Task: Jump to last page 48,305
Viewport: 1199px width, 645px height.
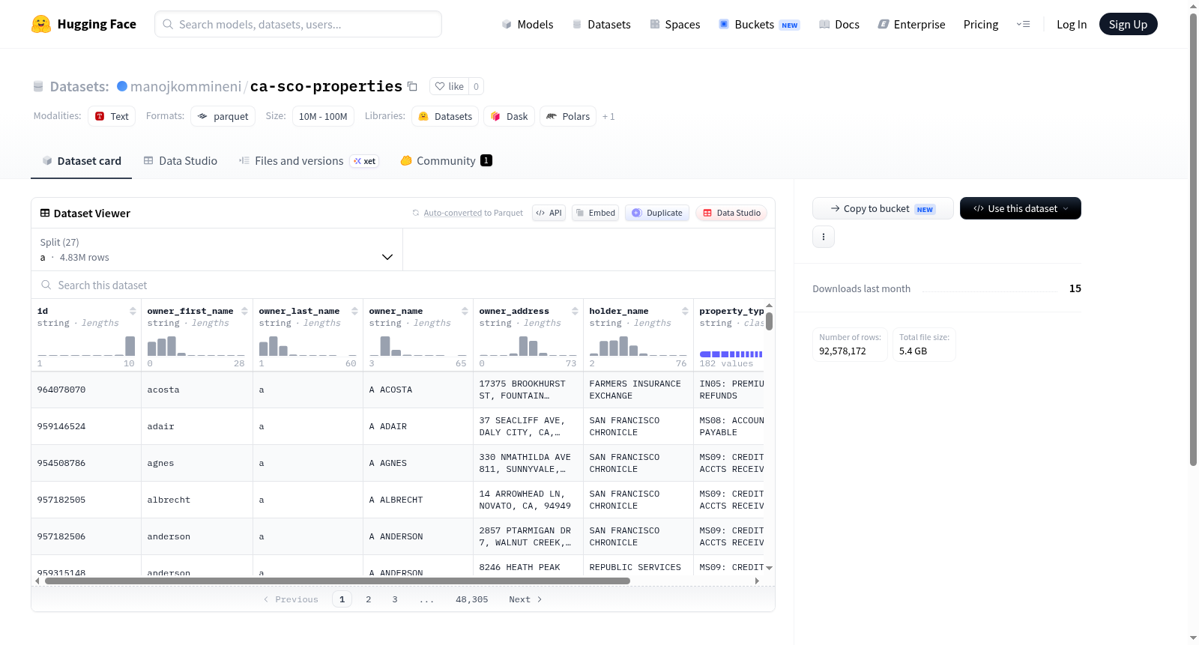Action: 472,599
